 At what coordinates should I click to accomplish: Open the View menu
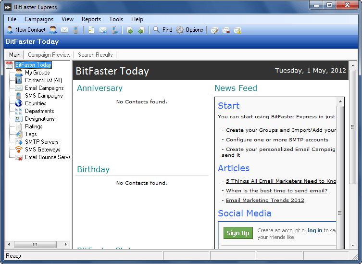(x=67, y=19)
